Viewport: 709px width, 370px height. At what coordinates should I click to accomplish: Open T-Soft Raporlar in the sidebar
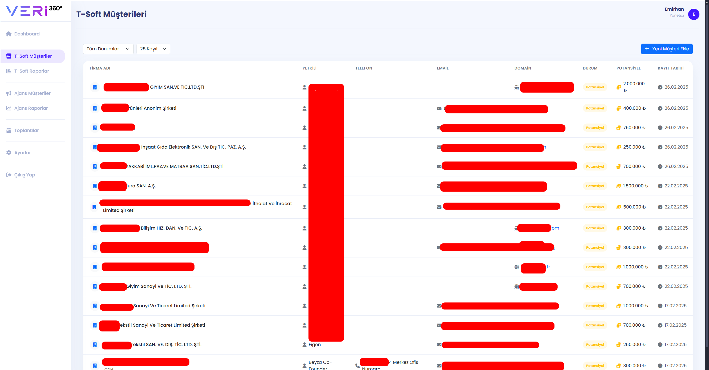click(32, 71)
